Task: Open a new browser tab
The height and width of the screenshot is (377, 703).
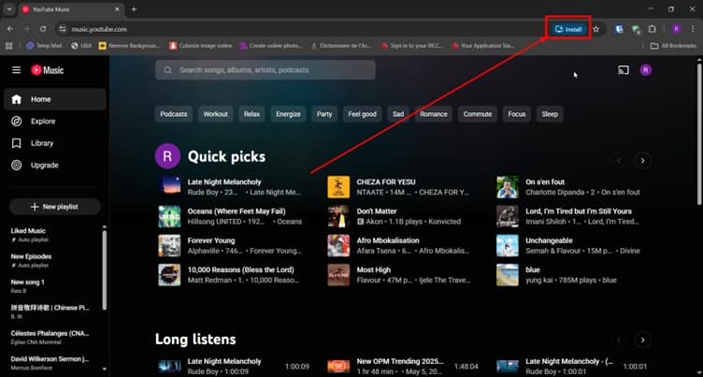Action: (134, 9)
